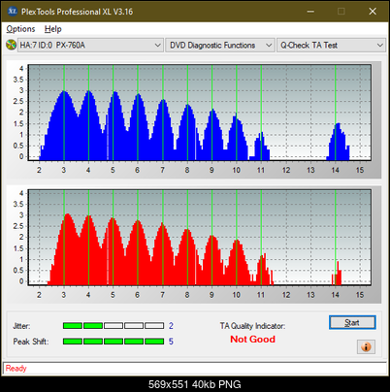Click the TA Quality Indicator label
Viewport: 390px width, 392px height.
coord(252,326)
